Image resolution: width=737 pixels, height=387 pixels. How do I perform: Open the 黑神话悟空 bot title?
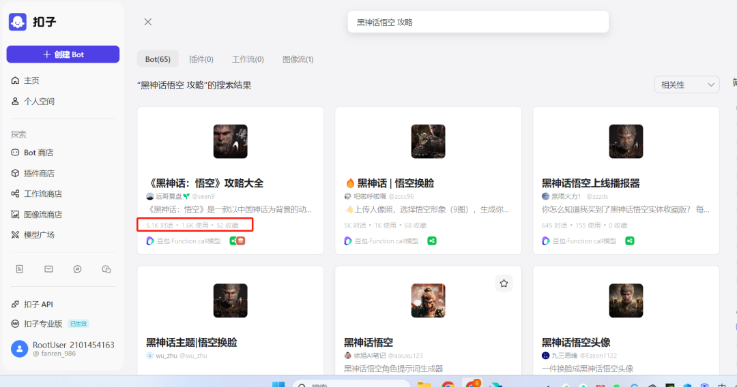(369, 343)
